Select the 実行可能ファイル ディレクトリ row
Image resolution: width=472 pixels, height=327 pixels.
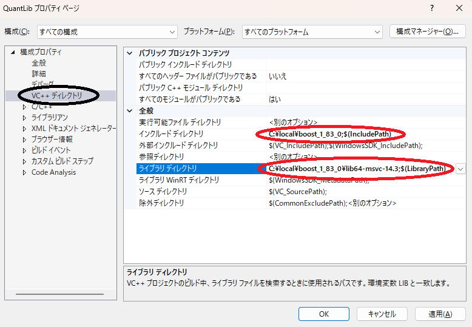point(301,123)
